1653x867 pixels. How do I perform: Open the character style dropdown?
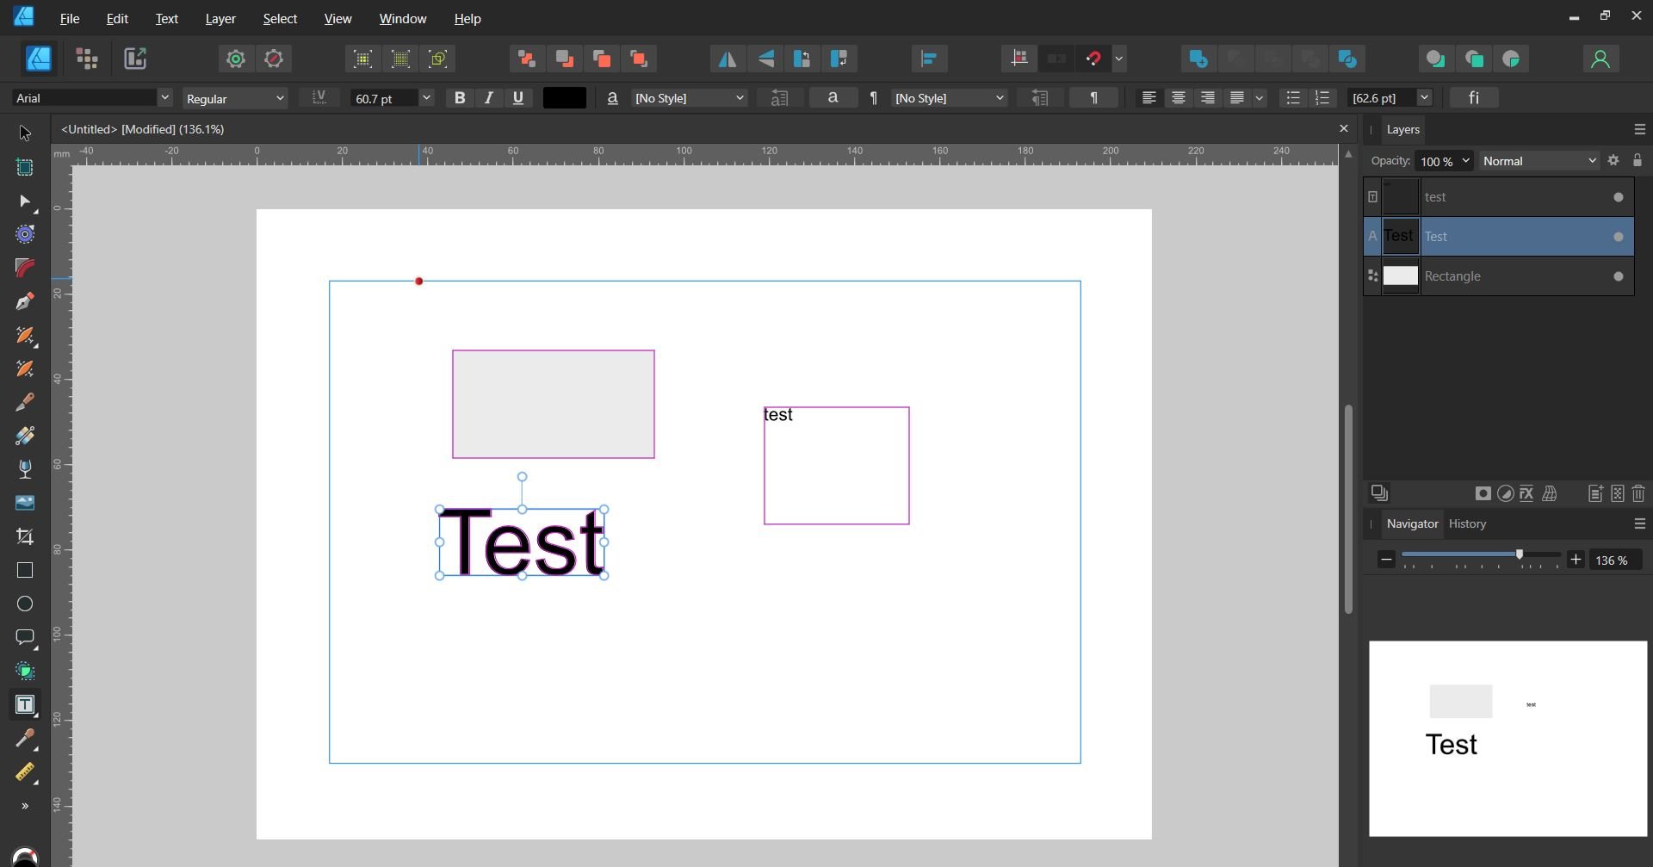pos(689,98)
